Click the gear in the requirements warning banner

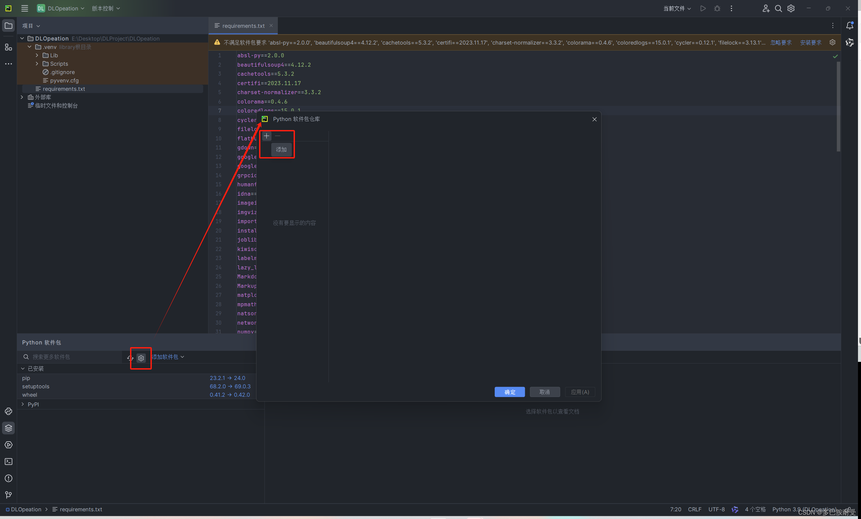[x=833, y=42]
